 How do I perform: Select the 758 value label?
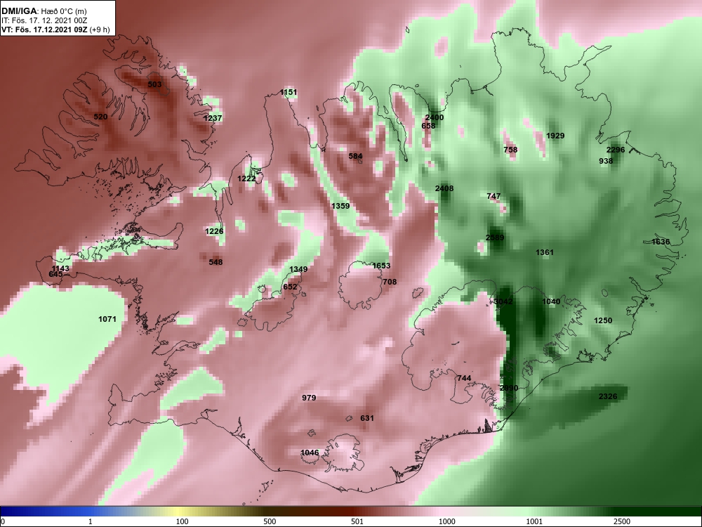pyautogui.click(x=510, y=150)
